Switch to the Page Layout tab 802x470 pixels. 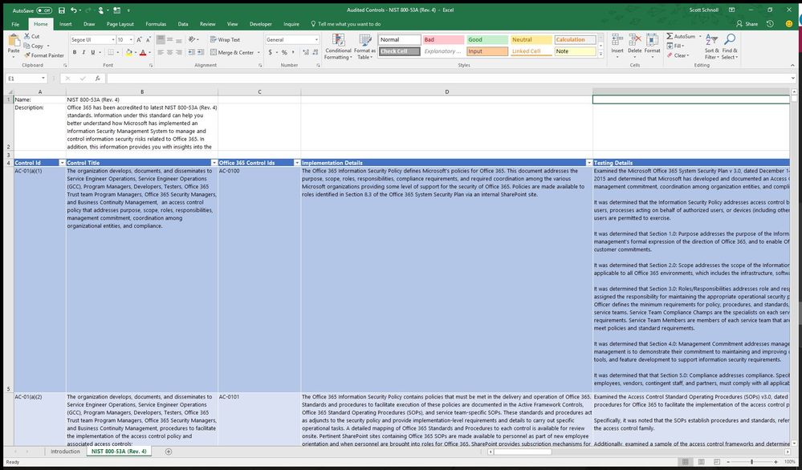pyautogui.click(x=120, y=24)
